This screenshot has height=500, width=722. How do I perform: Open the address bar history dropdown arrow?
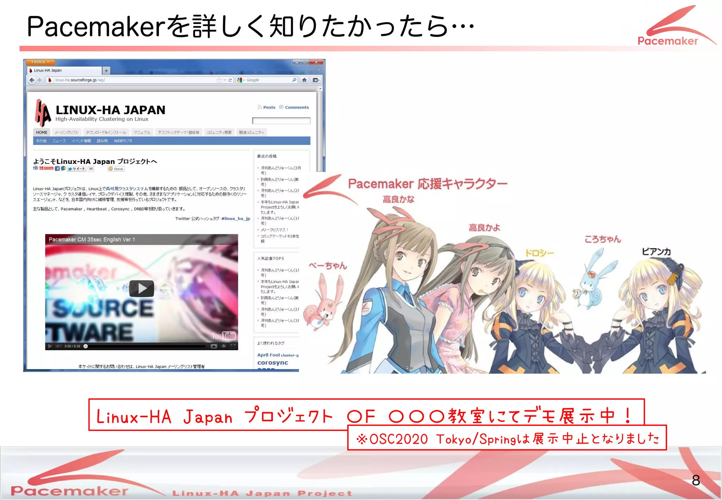coord(225,80)
